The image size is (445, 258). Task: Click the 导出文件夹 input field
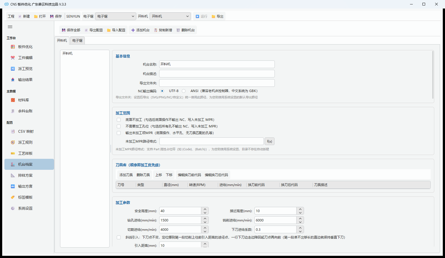click(x=217, y=83)
